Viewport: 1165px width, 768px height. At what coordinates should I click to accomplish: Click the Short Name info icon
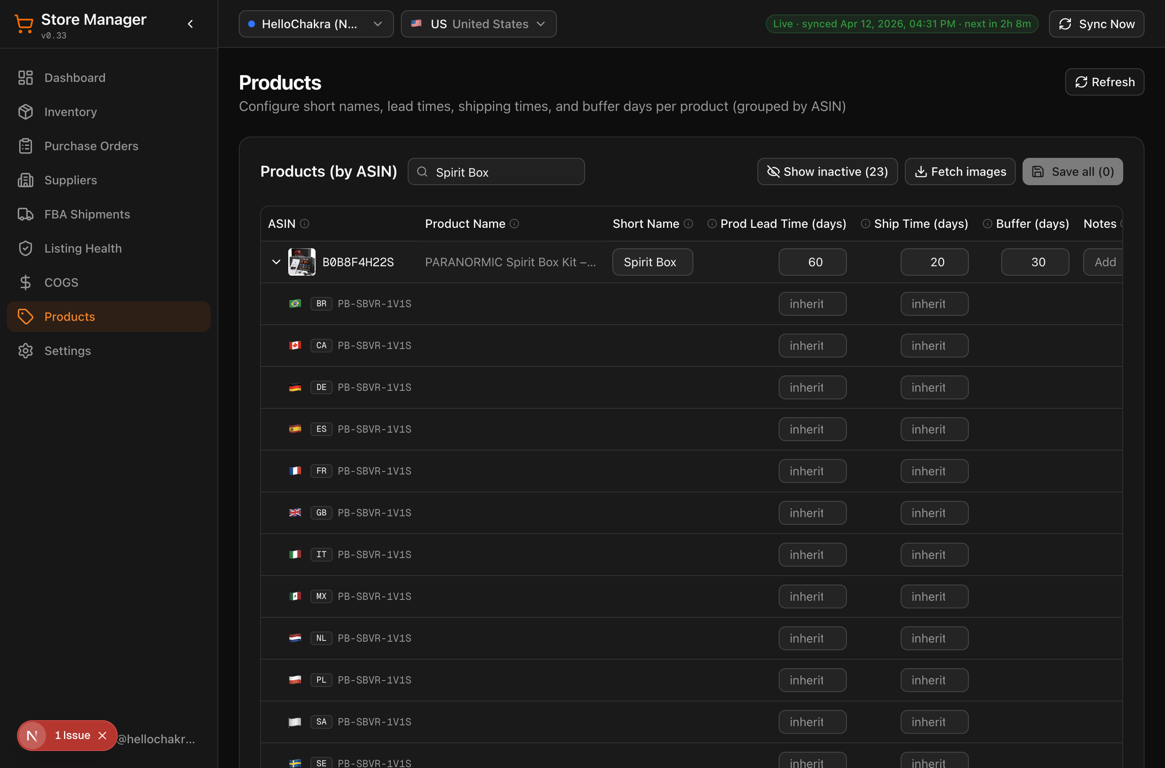pyautogui.click(x=688, y=223)
